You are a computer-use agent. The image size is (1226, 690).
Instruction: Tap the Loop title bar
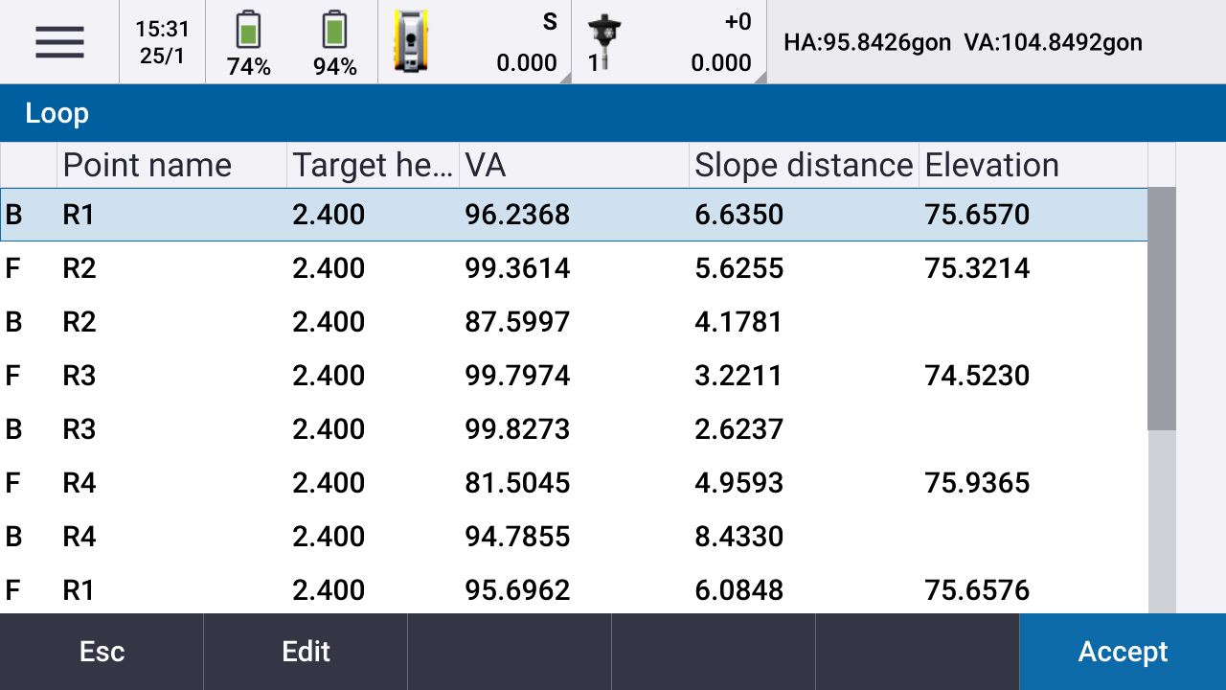[613, 113]
